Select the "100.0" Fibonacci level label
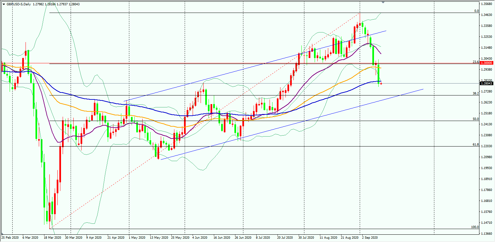 tap(475, 227)
